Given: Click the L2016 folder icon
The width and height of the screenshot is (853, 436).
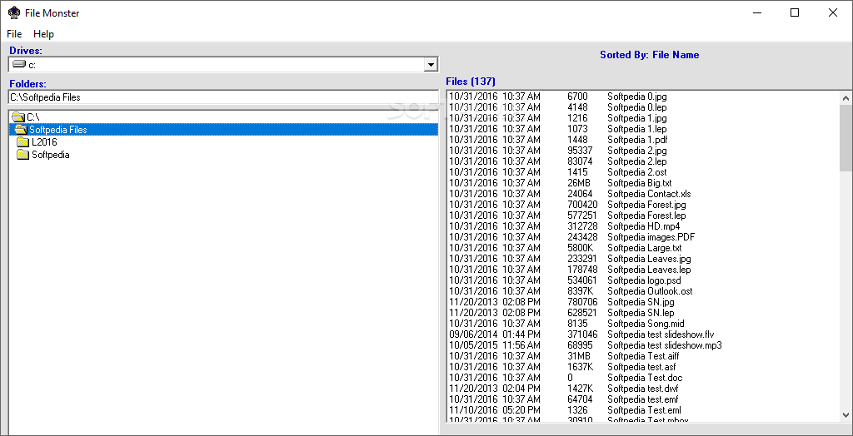Looking at the screenshot, I should click(x=22, y=142).
